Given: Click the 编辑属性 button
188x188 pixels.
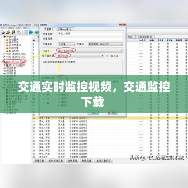Looking at the screenshot, I should point(72,161).
